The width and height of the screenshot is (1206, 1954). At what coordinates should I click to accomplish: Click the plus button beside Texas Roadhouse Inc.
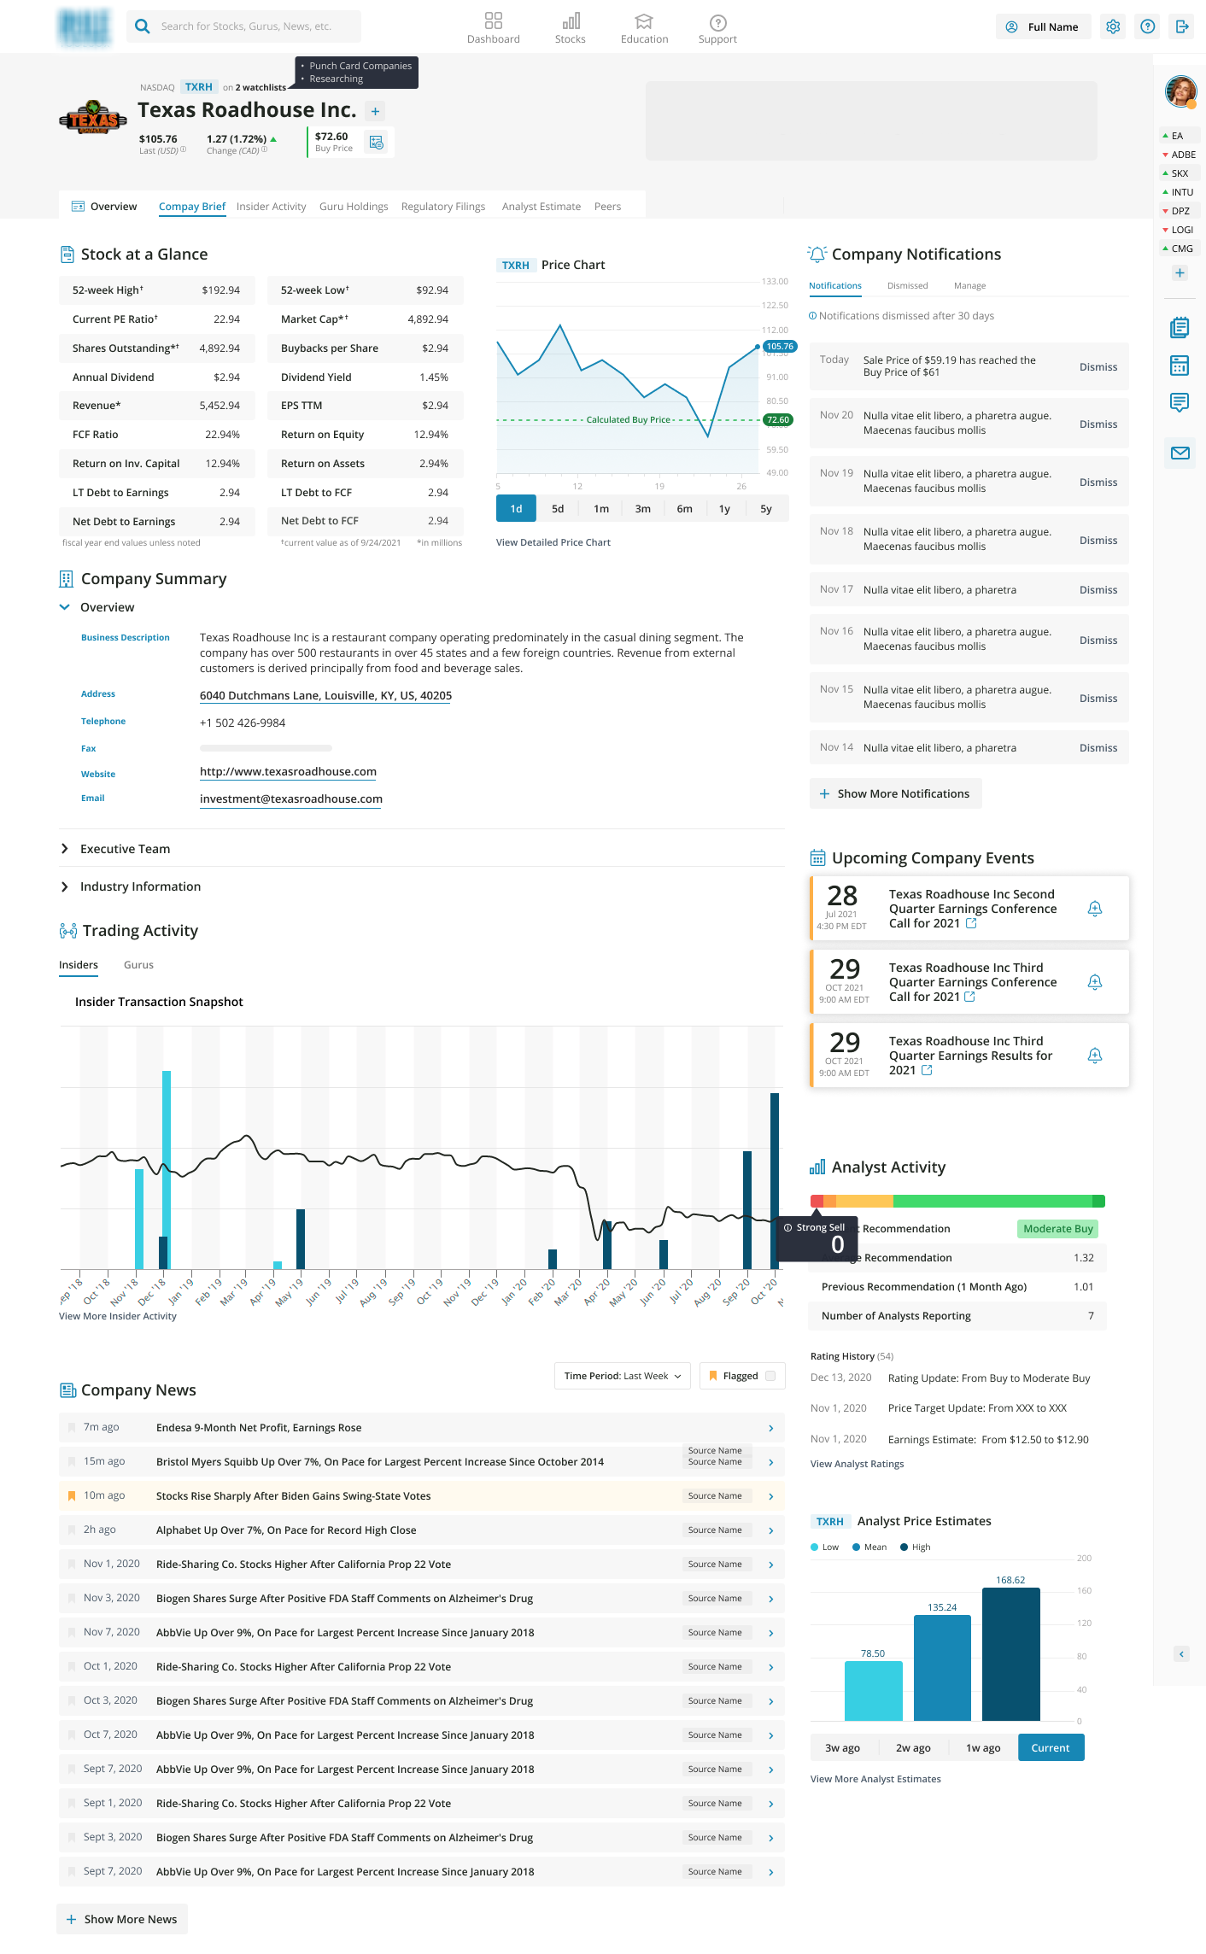click(x=375, y=111)
